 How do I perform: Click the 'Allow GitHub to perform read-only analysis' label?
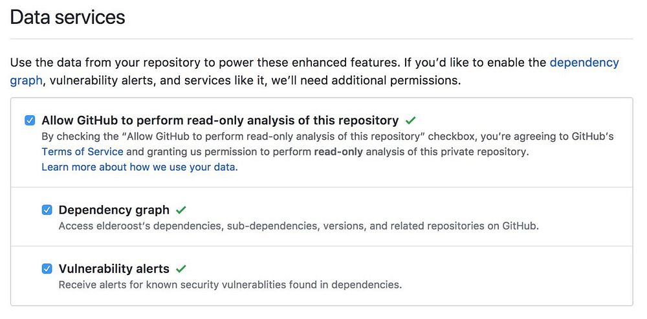pos(220,120)
